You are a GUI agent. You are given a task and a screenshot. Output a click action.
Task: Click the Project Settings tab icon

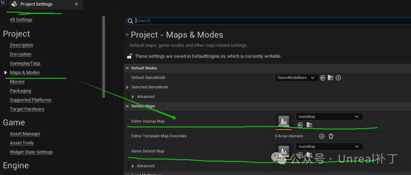coord(14,4)
